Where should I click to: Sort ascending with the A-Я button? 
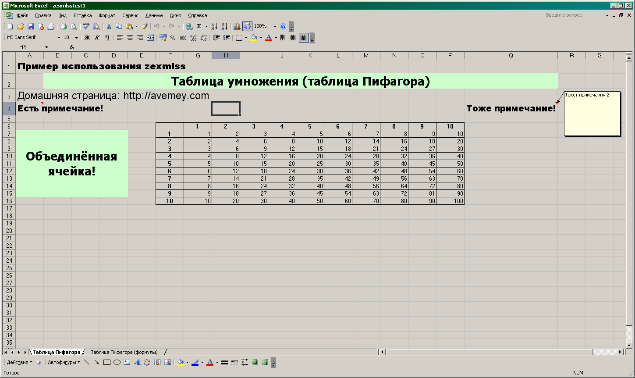214,26
